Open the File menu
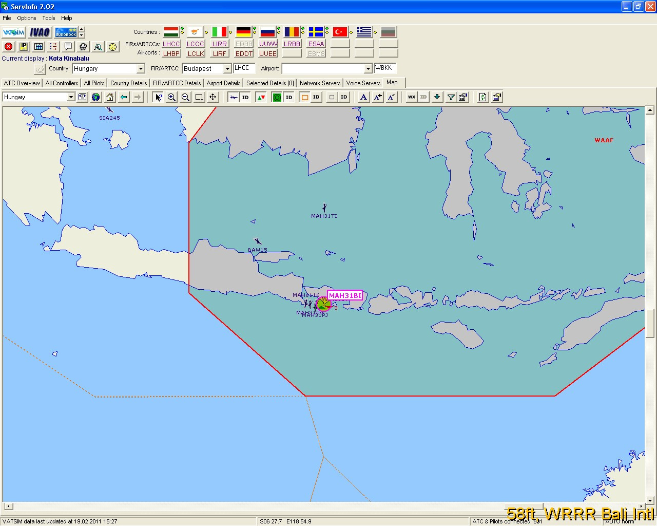The image size is (657, 526). tap(7, 18)
